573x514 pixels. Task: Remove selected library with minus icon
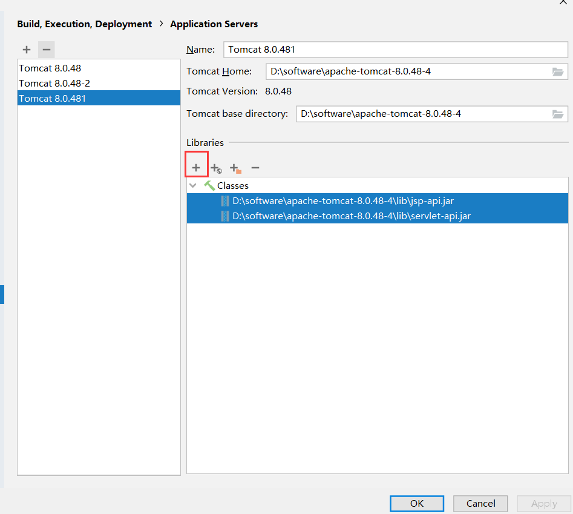[x=255, y=168]
